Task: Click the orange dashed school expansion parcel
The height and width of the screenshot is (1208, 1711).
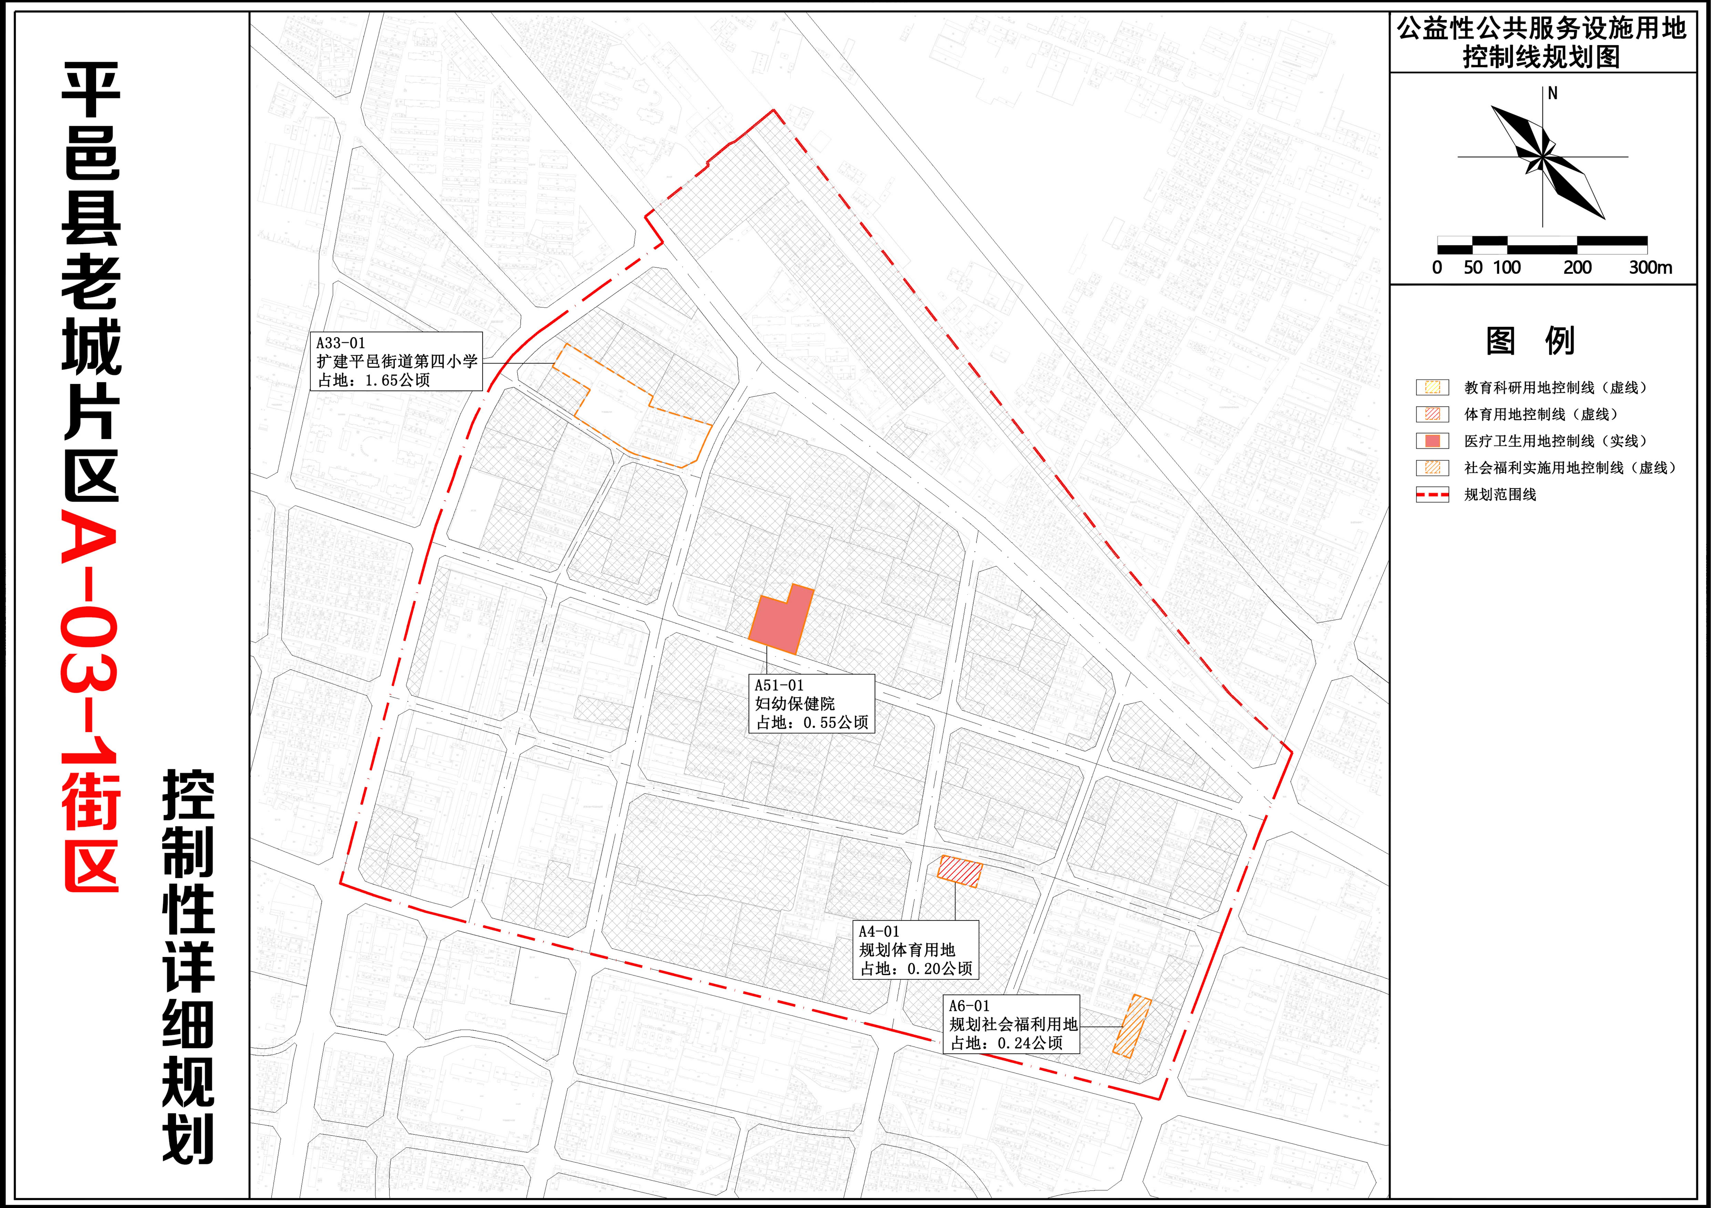Action: (633, 406)
